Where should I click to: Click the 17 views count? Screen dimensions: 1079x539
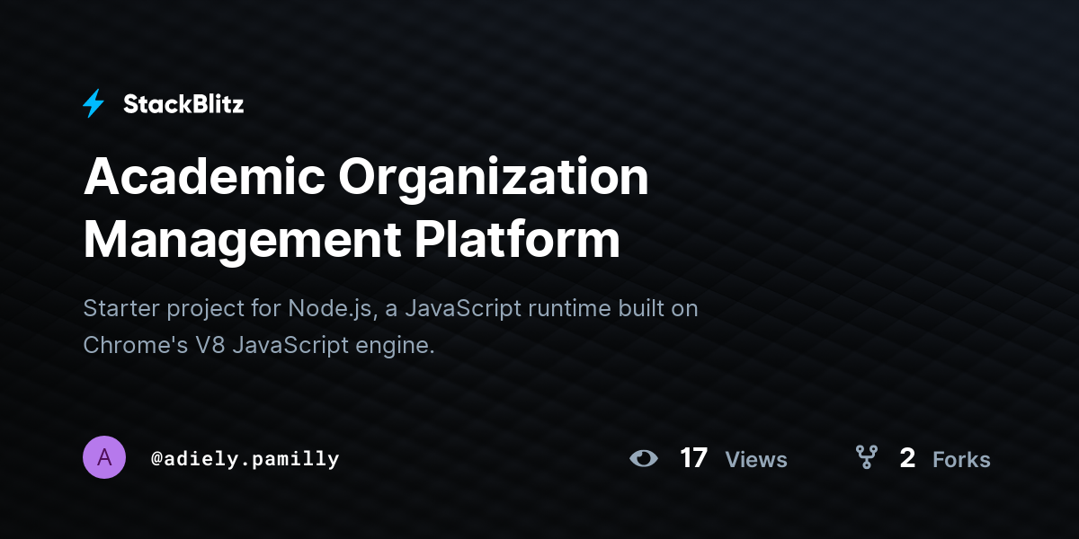[693, 458]
